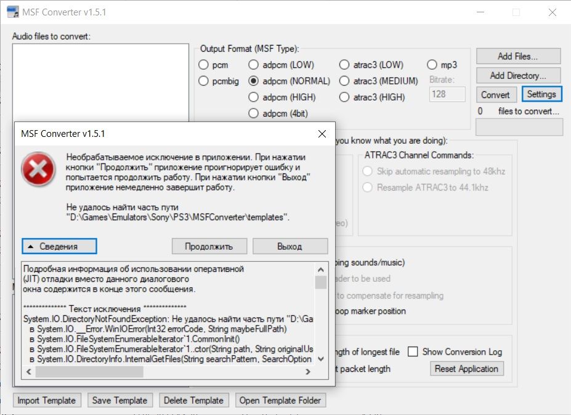Click Add Directory... button
Image resolution: width=571 pixels, height=415 pixels.
(x=518, y=75)
